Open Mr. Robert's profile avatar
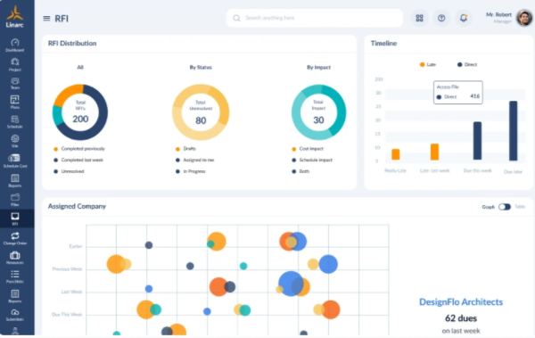 click(x=524, y=18)
